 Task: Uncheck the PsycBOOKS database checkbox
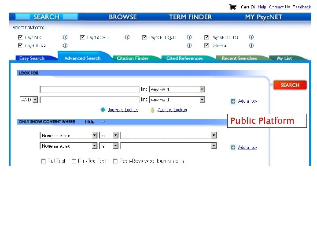pyautogui.click(x=82, y=37)
